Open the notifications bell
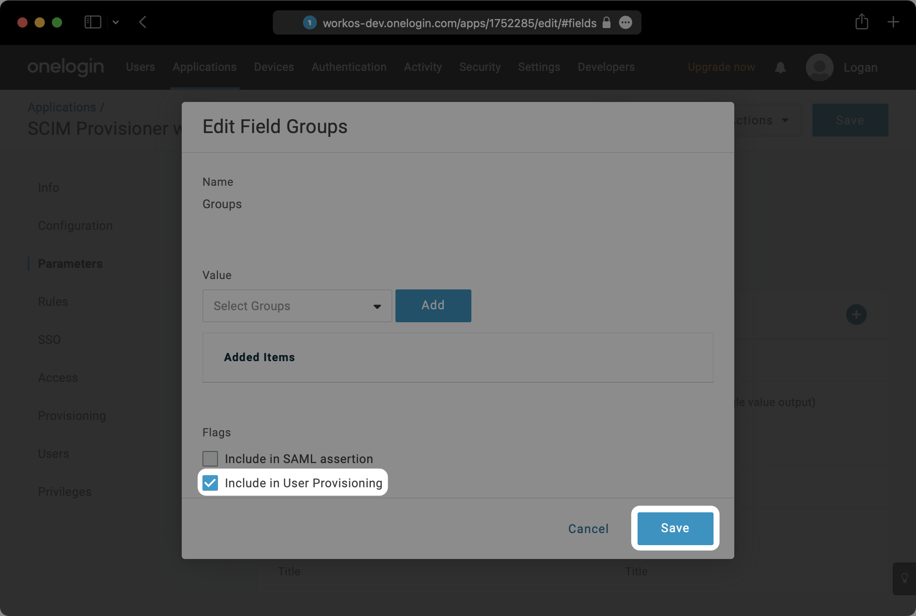 781,67
